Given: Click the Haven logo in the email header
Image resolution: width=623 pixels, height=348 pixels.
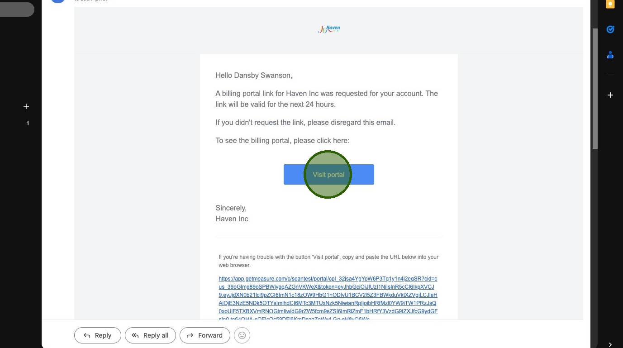Looking at the screenshot, I should click(329, 29).
